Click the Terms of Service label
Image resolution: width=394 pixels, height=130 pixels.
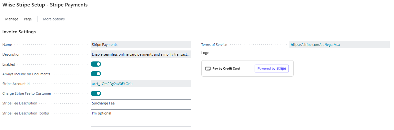(x=214, y=45)
